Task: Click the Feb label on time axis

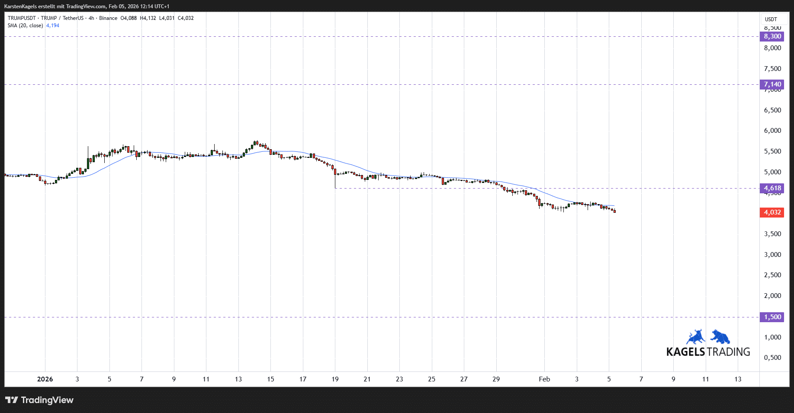Action: click(544, 379)
